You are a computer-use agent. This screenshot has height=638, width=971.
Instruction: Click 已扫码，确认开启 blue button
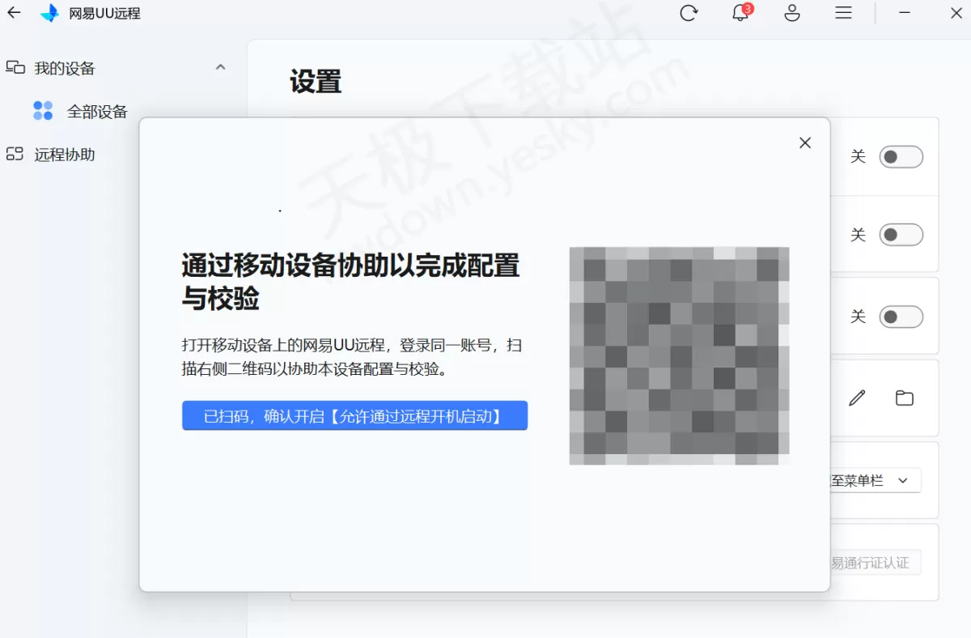[354, 416]
